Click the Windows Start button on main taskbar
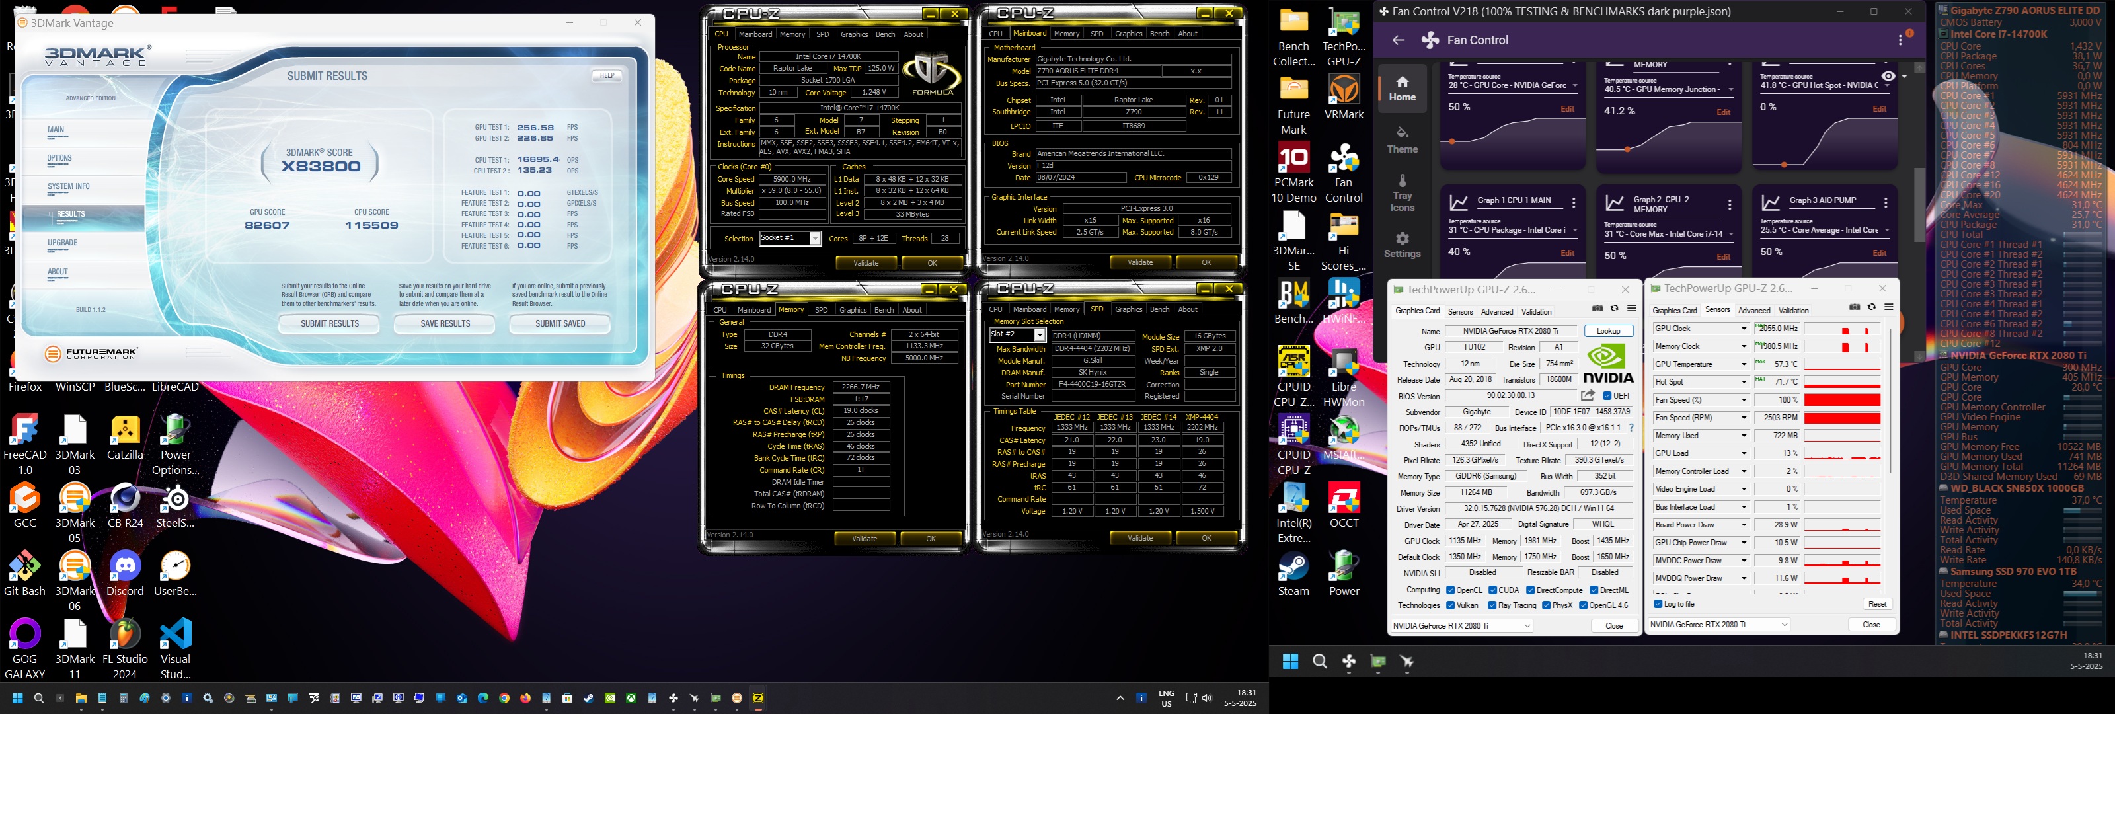Image resolution: width=2115 pixels, height=815 pixels. pos(17,699)
